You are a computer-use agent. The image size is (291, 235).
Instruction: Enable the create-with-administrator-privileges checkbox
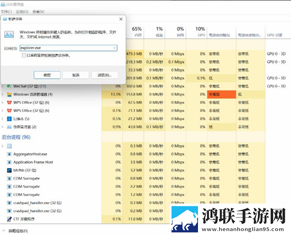pyautogui.click(x=24, y=55)
